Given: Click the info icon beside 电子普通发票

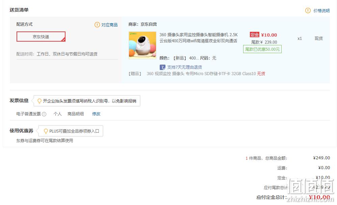Looking at the screenshot, I should pos(44,114).
